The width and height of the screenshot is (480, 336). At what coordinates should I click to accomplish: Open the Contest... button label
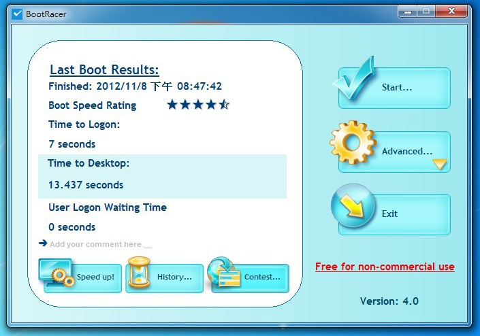coord(262,277)
